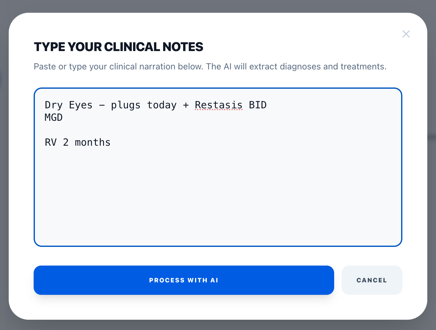Screen dimensions: 436x330
Task: Click the instruction text about pasting clinical narration
Action: click(x=210, y=66)
